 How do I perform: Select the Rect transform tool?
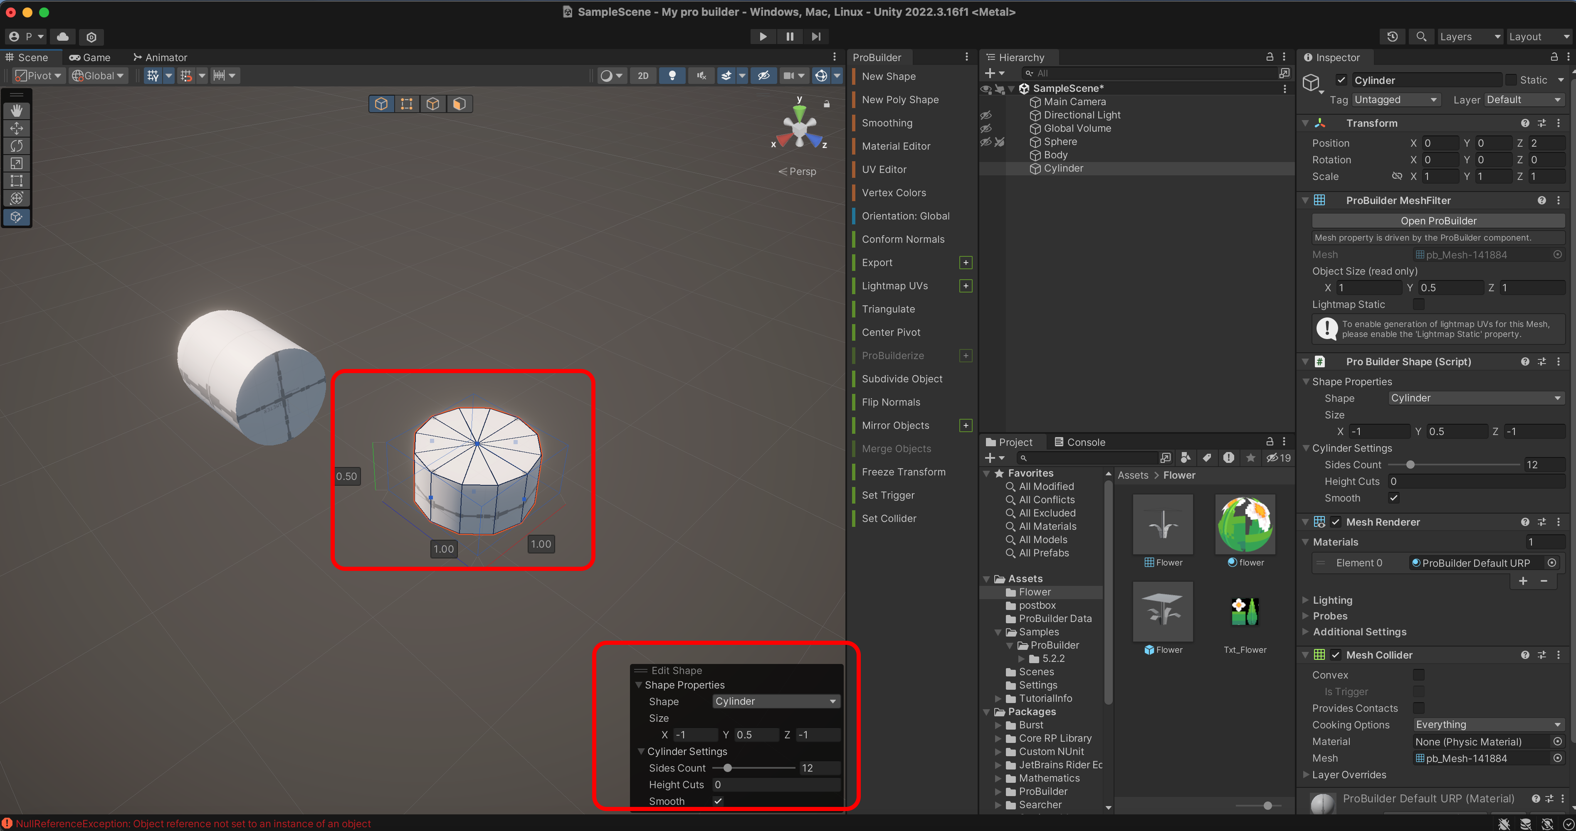[x=17, y=181]
